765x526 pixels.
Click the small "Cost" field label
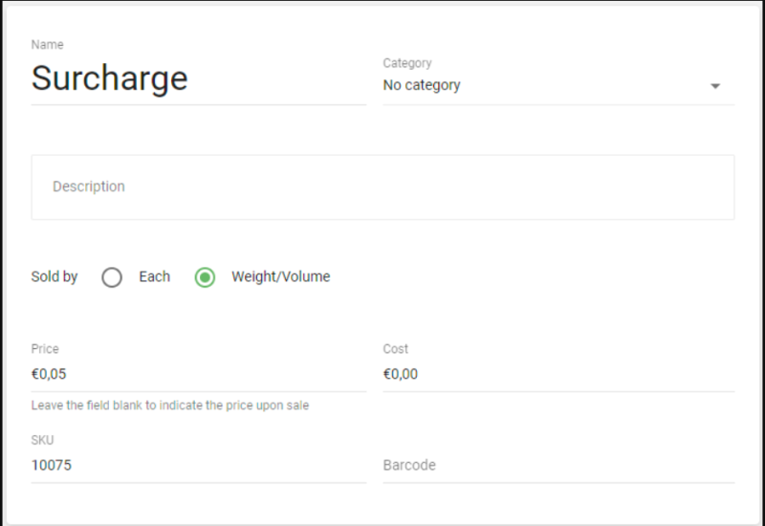coord(396,349)
